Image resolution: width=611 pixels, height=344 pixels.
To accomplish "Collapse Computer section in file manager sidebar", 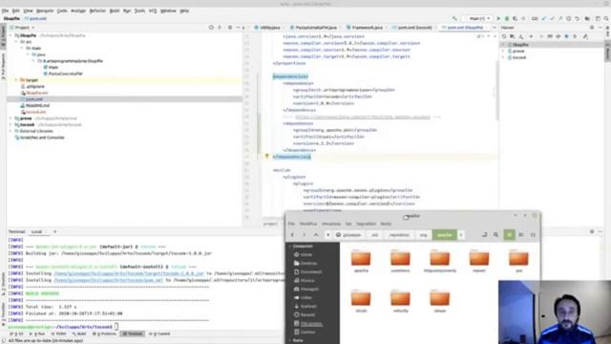I will click(290, 247).
